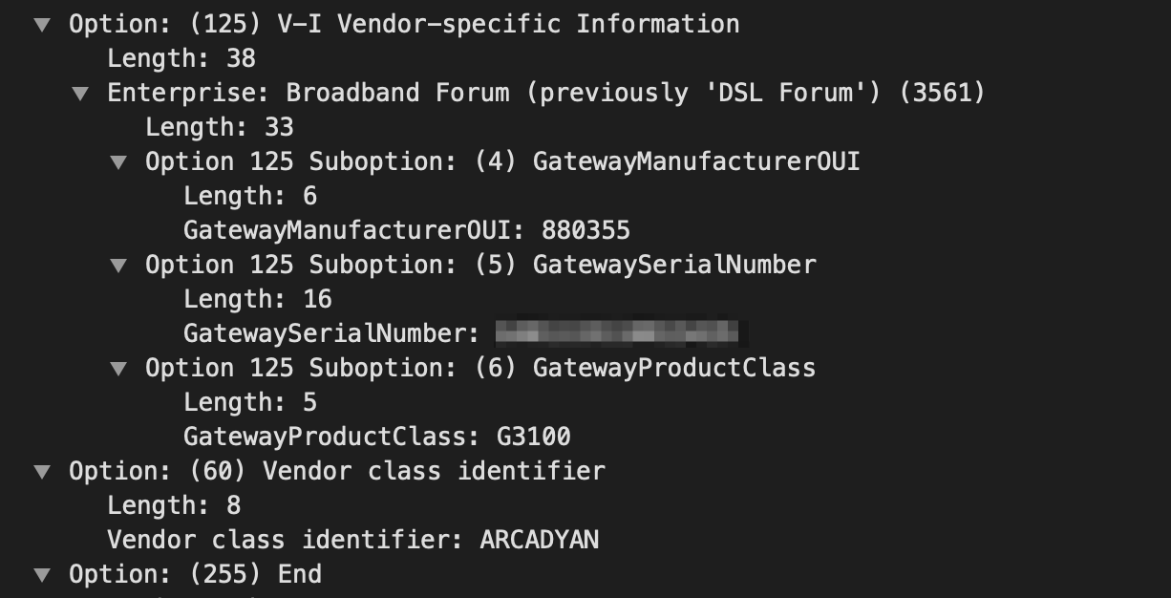Collapse Suboption 4 GatewayManufacturerOUI triangle
This screenshot has width=1171, height=598.
point(118,162)
